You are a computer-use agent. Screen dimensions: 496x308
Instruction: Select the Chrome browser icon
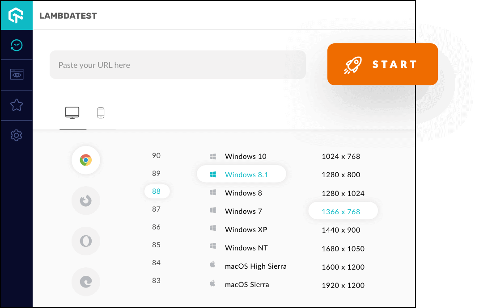[x=85, y=160]
